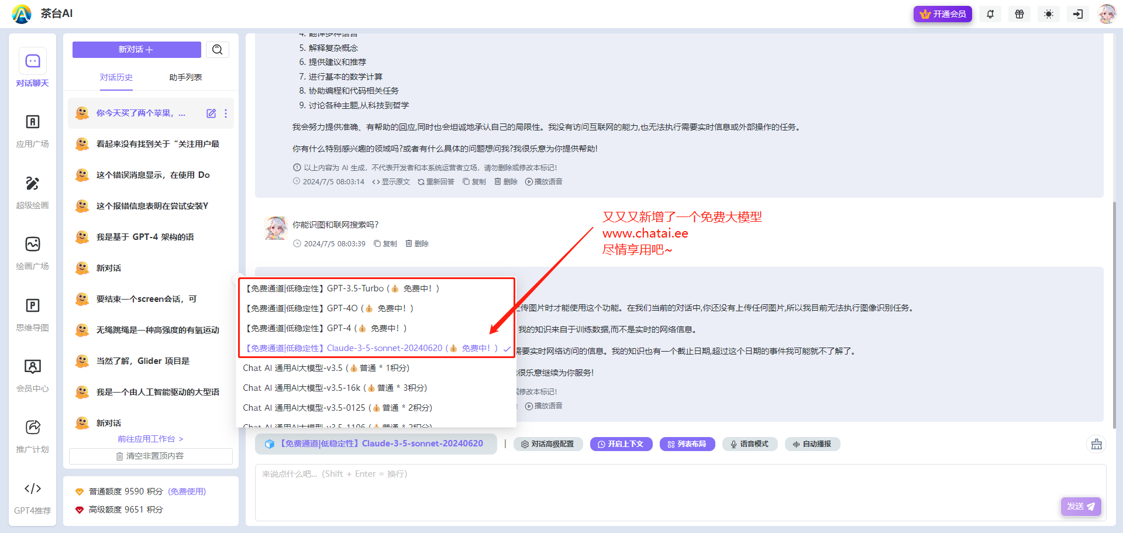Open conversation 当然了解，Glider 项目是
The width and height of the screenshot is (1123, 533).
151,361
